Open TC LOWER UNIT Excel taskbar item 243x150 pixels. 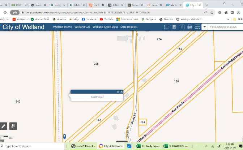176,146
